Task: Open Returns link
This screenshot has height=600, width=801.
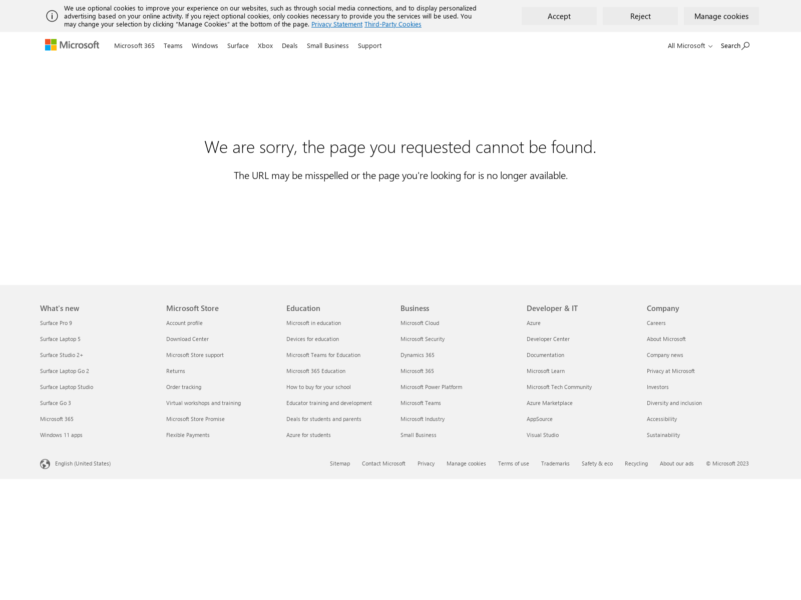Action: click(x=176, y=371)
